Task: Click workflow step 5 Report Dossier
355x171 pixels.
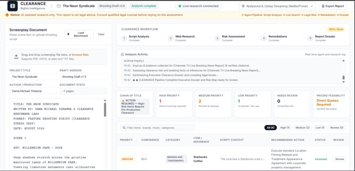Action: (322, 38)
